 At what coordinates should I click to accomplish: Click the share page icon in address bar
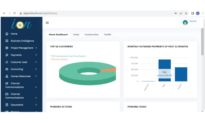(181, 13)
